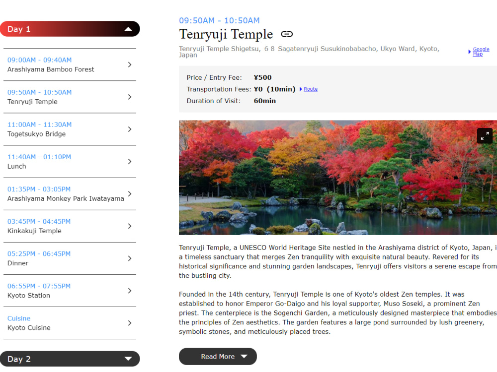497x372 pixels.
Task: Open Arashiyama Bamboo Forest entry chevron
Action: [x=129, y=64]
